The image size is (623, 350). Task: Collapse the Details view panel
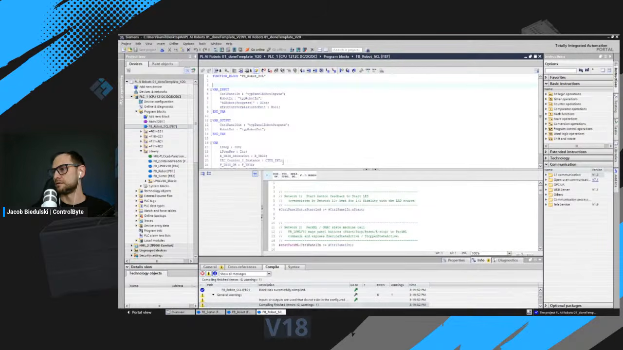(x=128, y=267)
